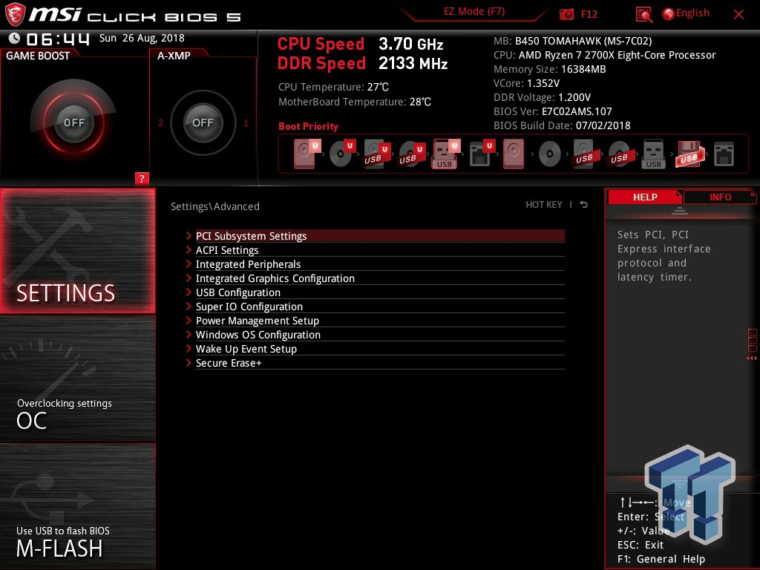This screenshot has height=570, width=760.
Task: Click the Memory Size 16384MB line
Action: pos(550,69)
